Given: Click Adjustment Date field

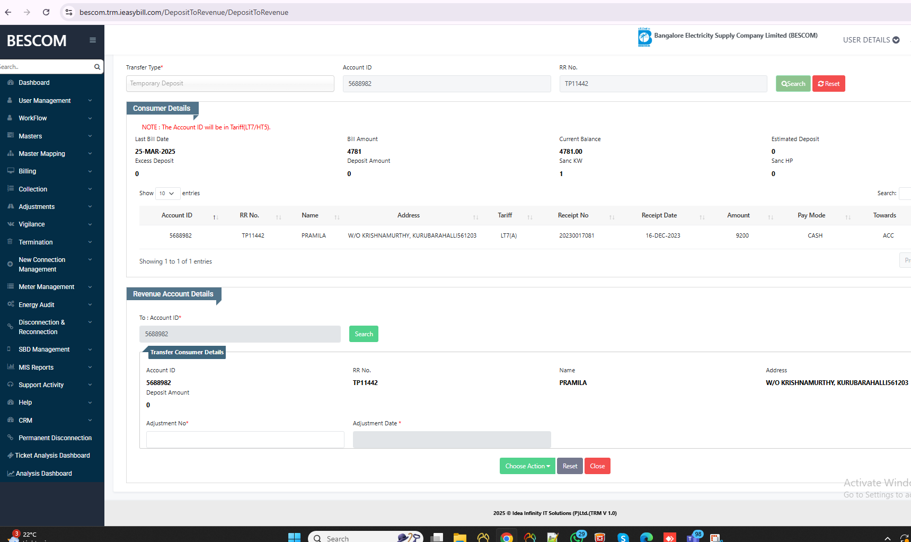Looking at the screenshot, I should (x=452, y=440).
